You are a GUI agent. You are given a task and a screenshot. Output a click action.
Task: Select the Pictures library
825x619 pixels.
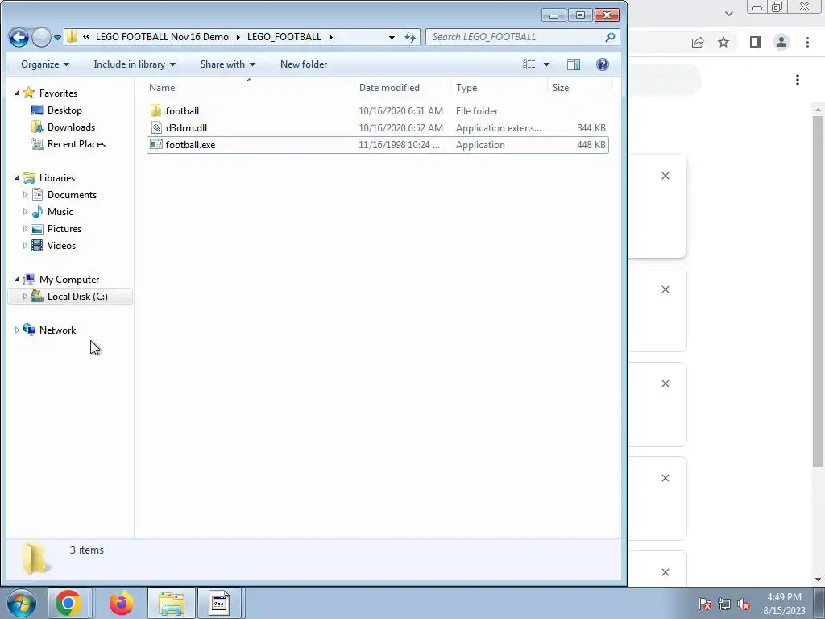tap(64, 228)
